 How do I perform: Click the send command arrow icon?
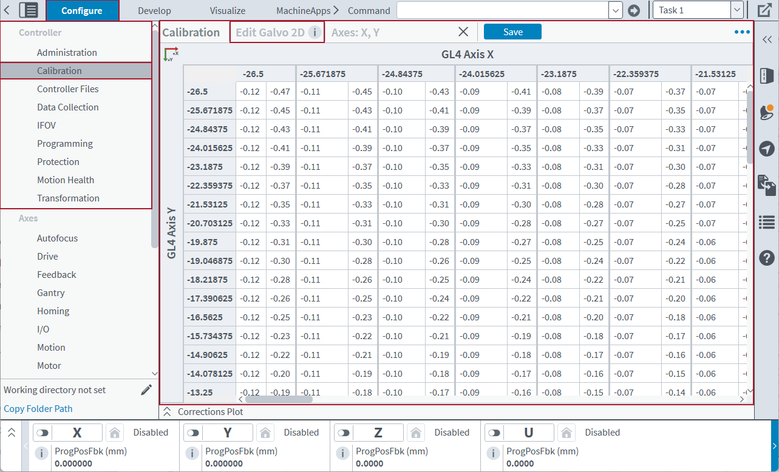click(x=633, y=10)
